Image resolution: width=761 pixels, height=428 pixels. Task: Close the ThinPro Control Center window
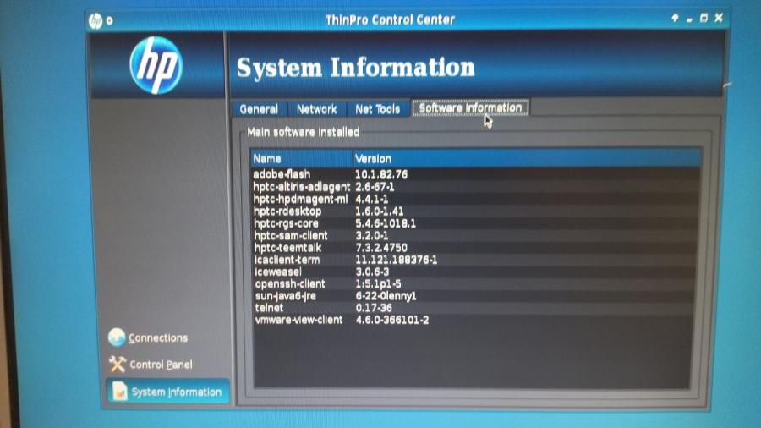(719, 18)
